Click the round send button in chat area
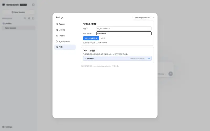 pyautogui.click(x=170, y=74)
